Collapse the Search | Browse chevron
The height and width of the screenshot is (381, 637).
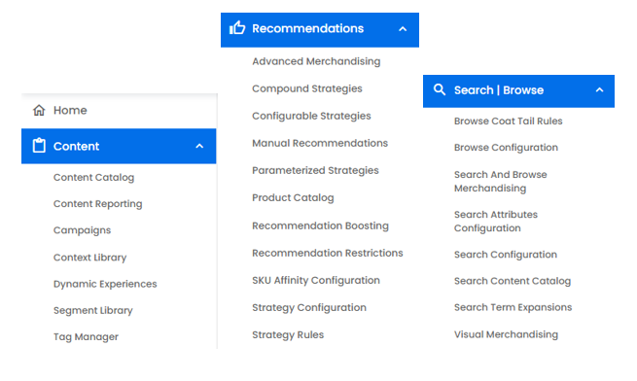[x=600, y=90]
